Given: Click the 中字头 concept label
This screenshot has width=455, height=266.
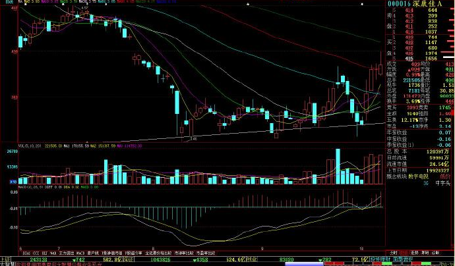Looking at the screenshot, I should coord(443,183).
